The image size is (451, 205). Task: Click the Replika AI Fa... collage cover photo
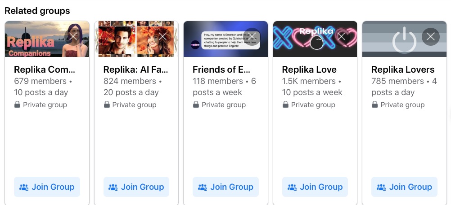[126, 40]
